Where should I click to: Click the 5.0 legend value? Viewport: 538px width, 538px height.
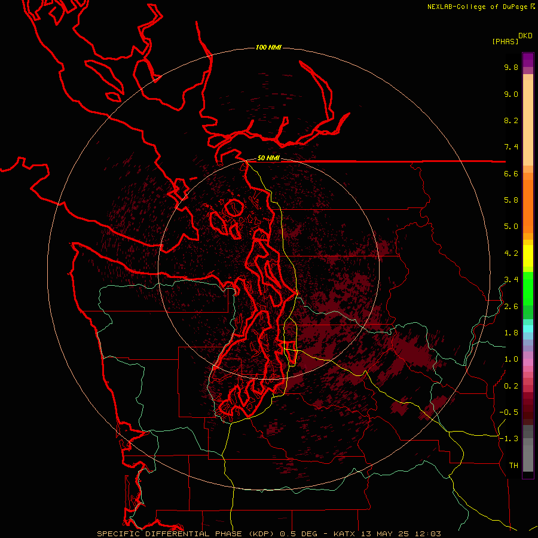click(x=511, y=227)
